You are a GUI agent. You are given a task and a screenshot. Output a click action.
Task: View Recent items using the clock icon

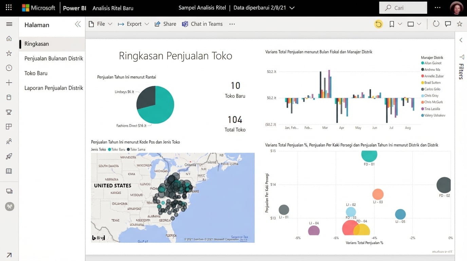coord(9,68)
